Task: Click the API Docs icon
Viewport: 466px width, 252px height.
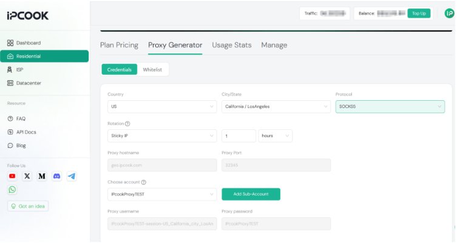Action: click(x=10, y=132)
